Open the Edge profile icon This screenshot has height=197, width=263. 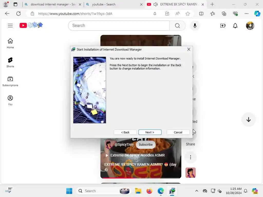point(6,4)
